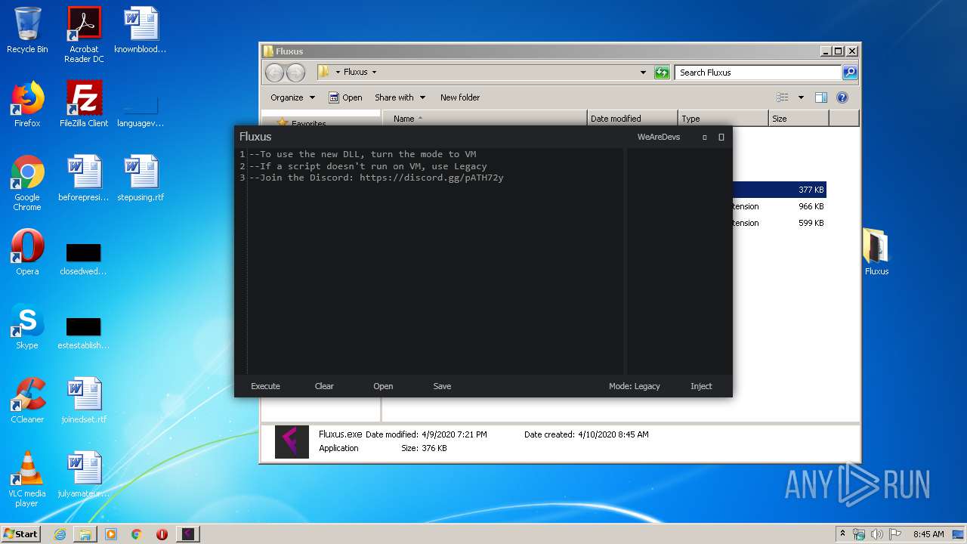This screenshot has height=544, width=967.
Task: Launch Google Chrome desktop shortcut
Action: click(27, 183)
